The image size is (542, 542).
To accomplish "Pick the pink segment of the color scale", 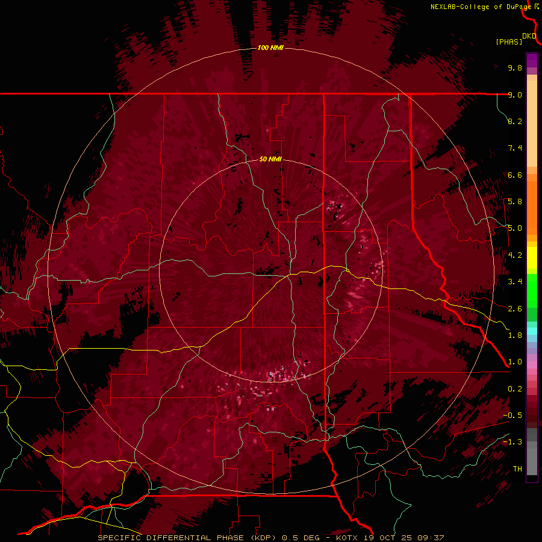I will (532, 365).
